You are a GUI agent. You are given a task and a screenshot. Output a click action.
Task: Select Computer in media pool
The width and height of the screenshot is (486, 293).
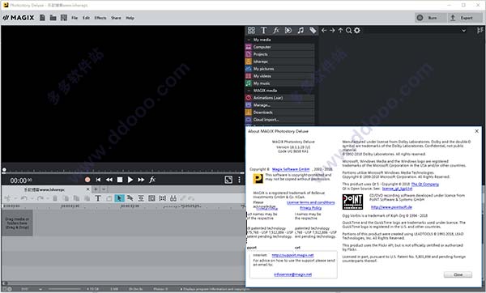click(280, 47)
